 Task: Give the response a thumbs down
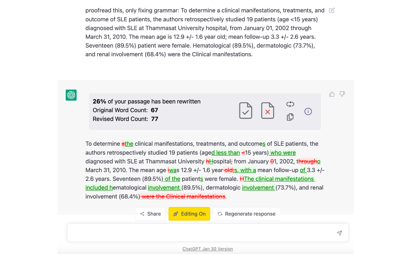tap(342, 94)
